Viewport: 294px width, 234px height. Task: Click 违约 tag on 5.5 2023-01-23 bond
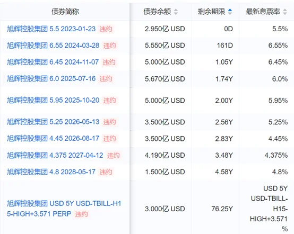click(106, 29)
